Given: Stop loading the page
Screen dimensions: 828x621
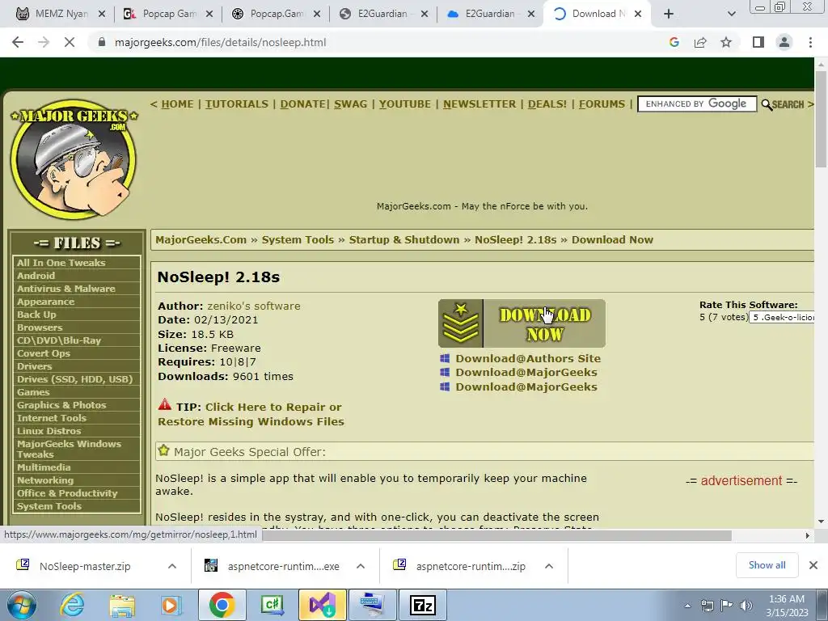Looking at the screenshot, I should click(x=70, y=42).
